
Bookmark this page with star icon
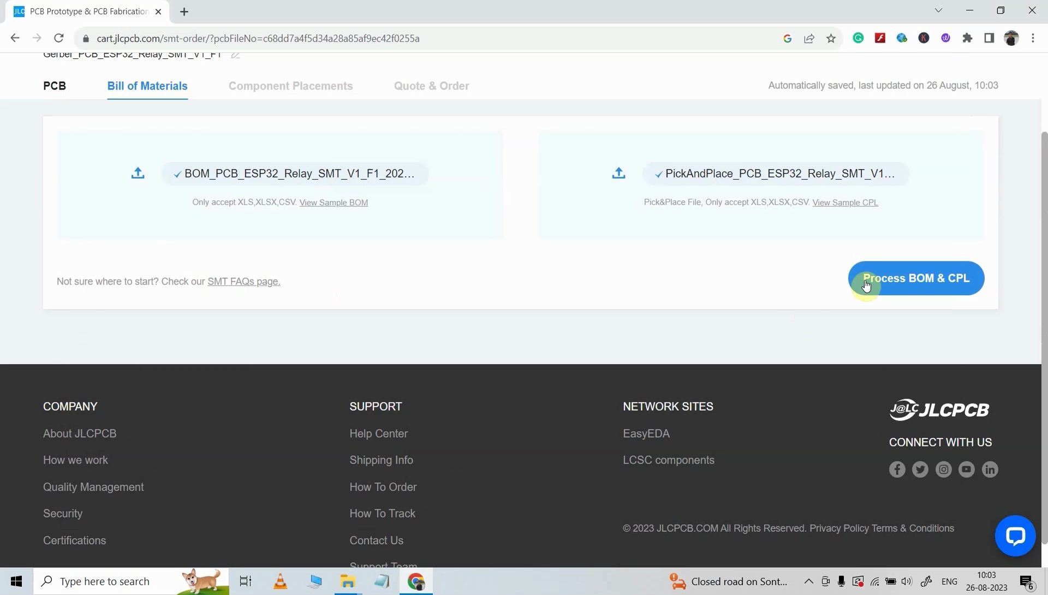pos(831,38)
